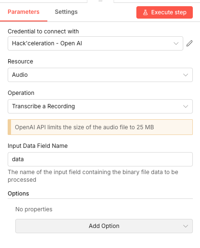
Task: Click the pencil icon to edit credential
Action: pos(189,43)
